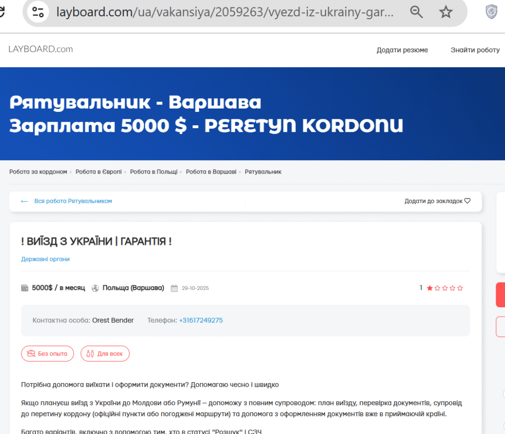Image resolution: width=505 pixels, height=434 pixels.
Task: Click the first red rating star
Action: (430, 288)
